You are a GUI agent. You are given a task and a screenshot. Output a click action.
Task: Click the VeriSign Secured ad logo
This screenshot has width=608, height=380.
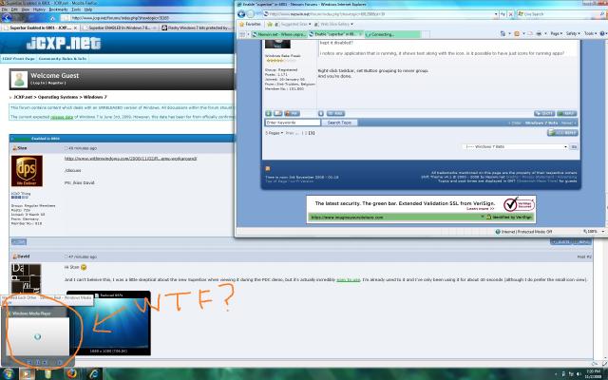click(x=520, y=204)
